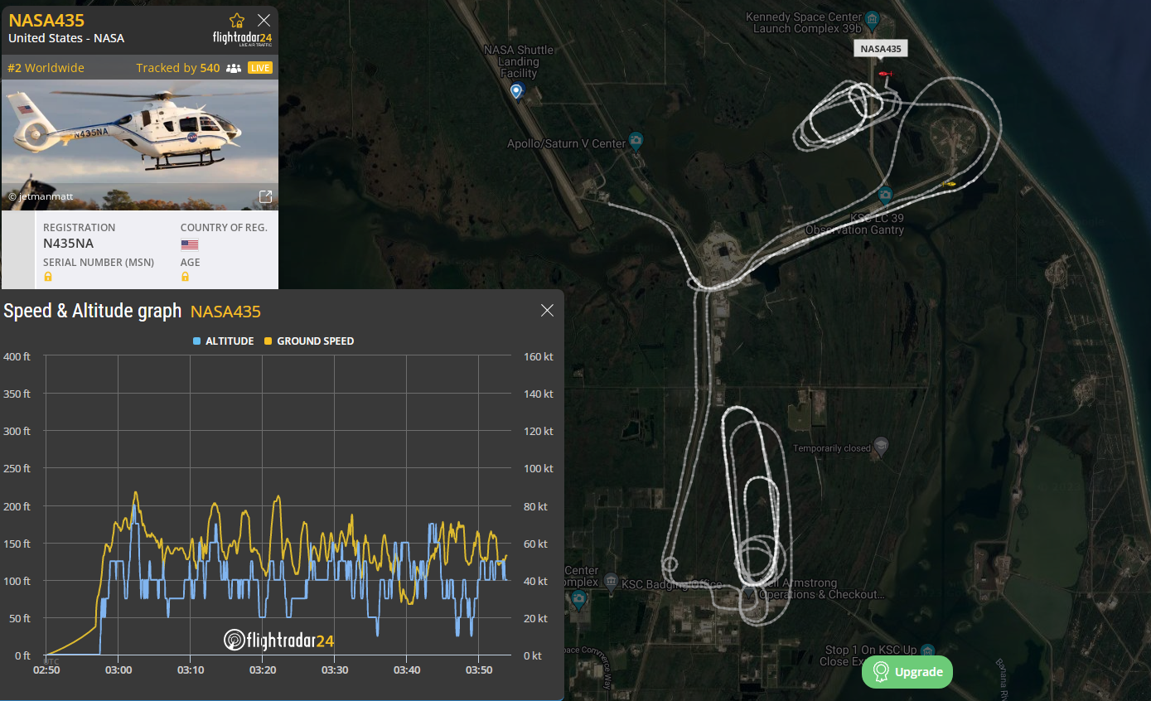Click the locked Serial Number (MSN) padlock
Screen dimensions: 1151x701
click(x=48, y=276)
